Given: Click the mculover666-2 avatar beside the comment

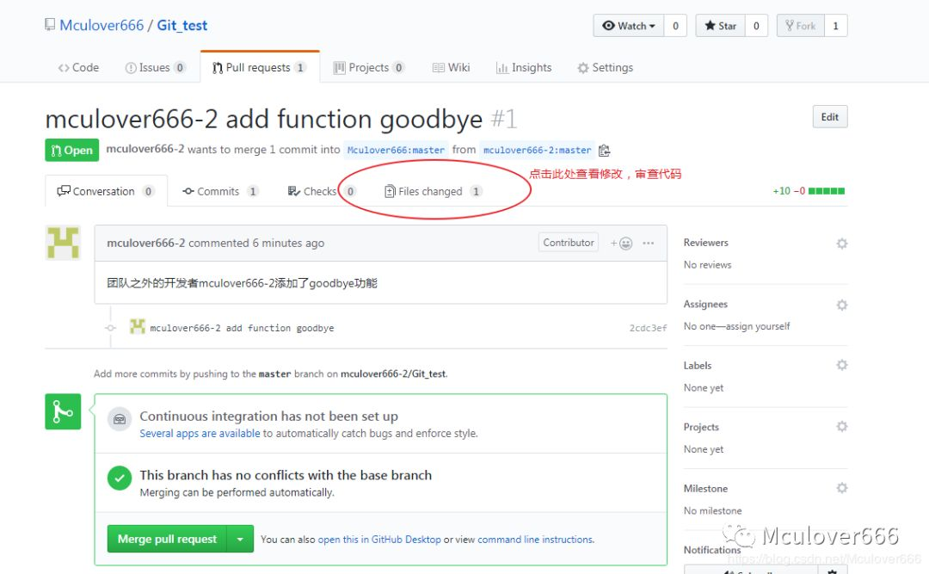Looking at the screenshot, I should point(63,243).
